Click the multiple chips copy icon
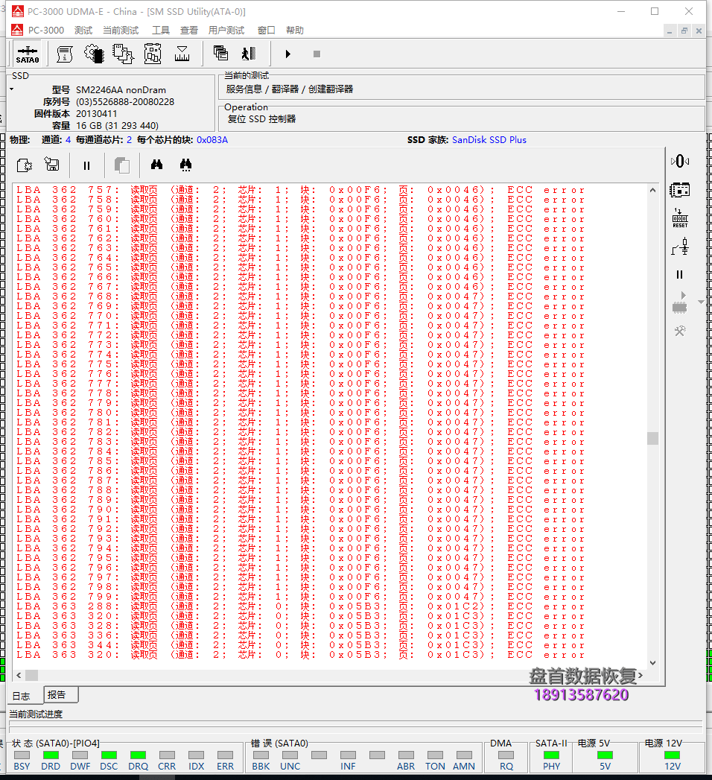 123,54
